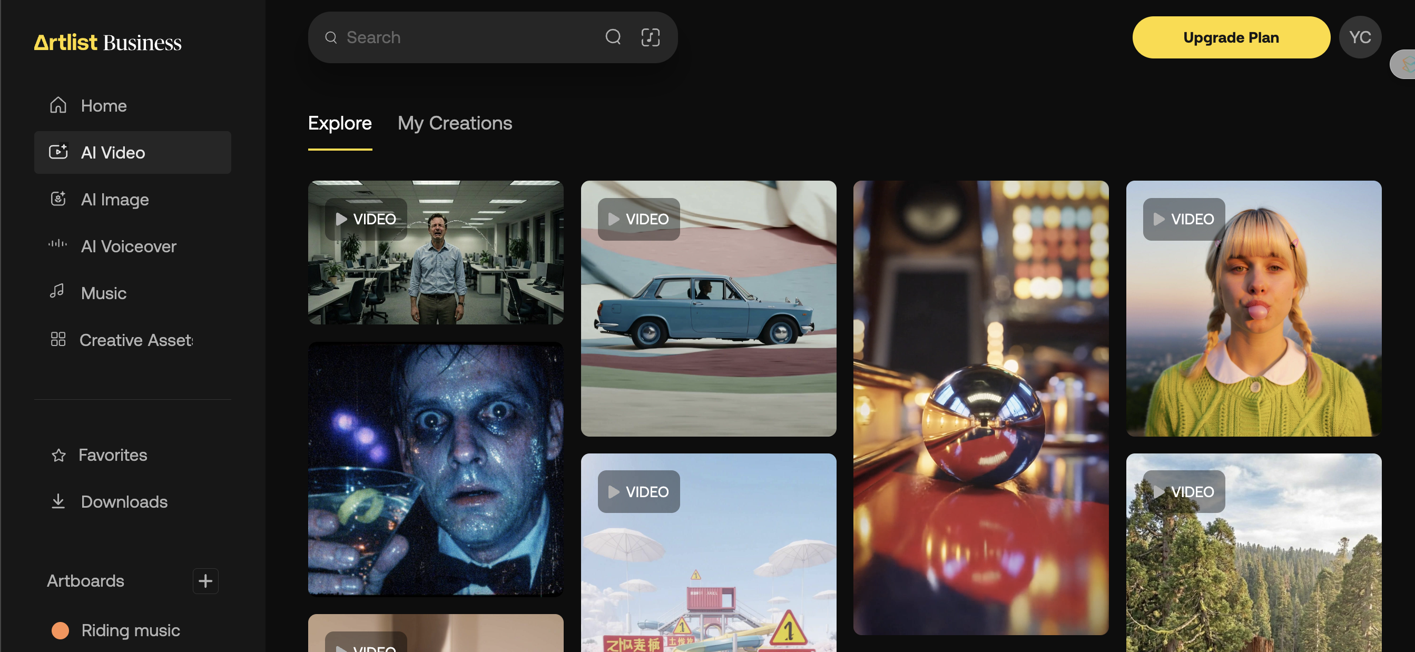
Task: Click the orange Riding music artboard swatch
Action: 60,630
